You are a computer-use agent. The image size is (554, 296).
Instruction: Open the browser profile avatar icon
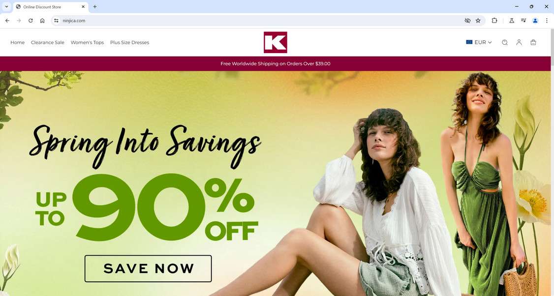(x=535, y=21)
